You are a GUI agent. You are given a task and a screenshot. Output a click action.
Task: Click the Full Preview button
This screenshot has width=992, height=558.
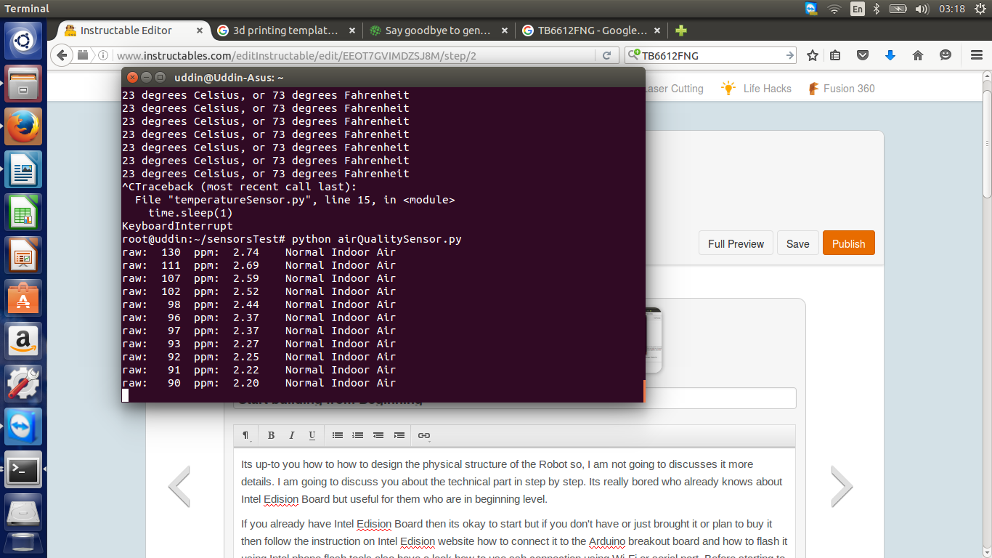736,243
